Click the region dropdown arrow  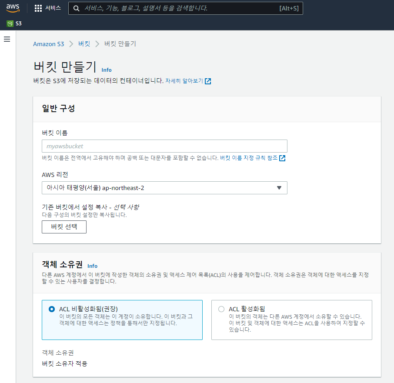[279, 188]
